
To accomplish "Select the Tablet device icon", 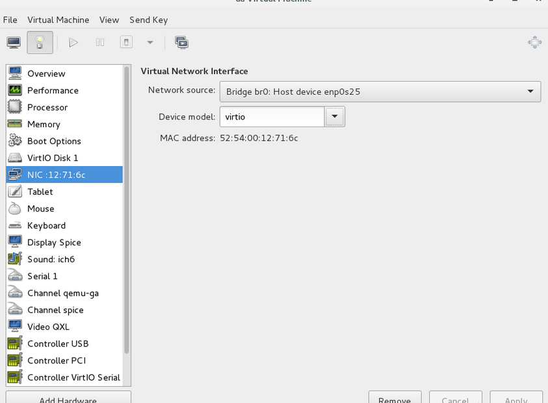I will pyautogui.click(x=15, y=191).
